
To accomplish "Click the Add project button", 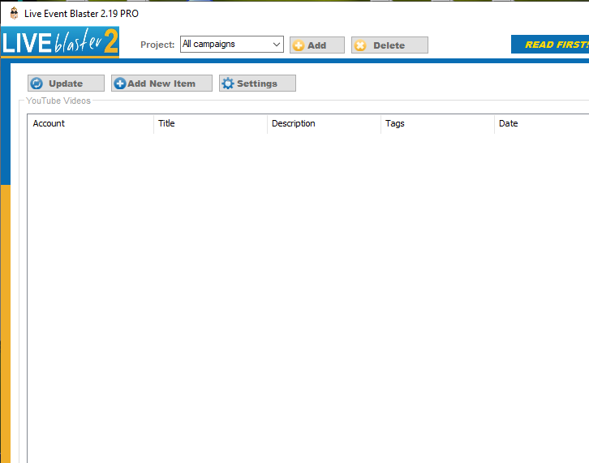I will (317, 45).
